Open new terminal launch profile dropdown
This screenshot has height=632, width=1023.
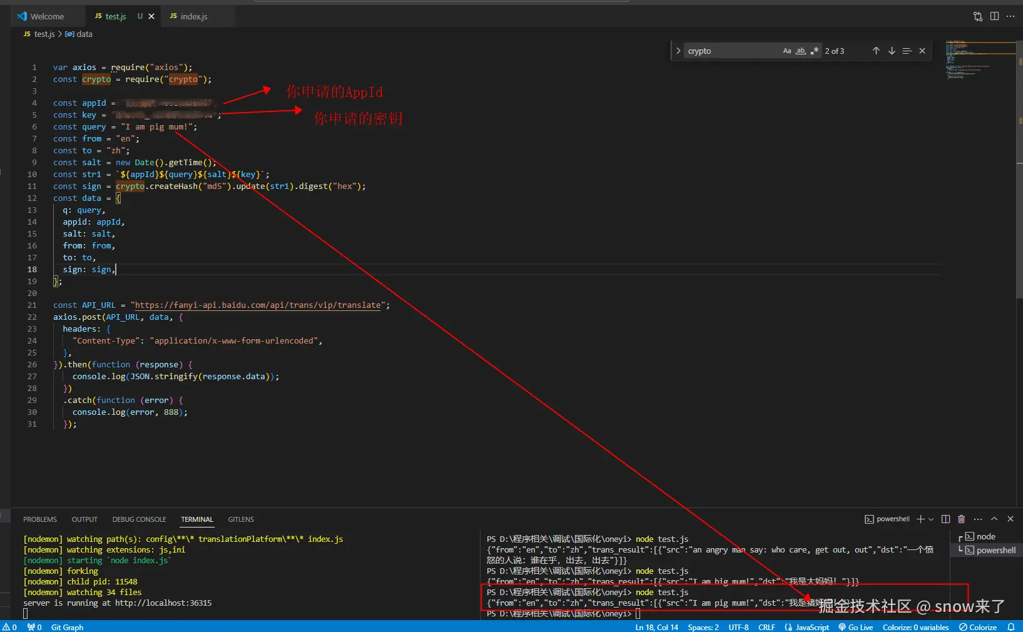pyautogui.click(x=931, y=519)
